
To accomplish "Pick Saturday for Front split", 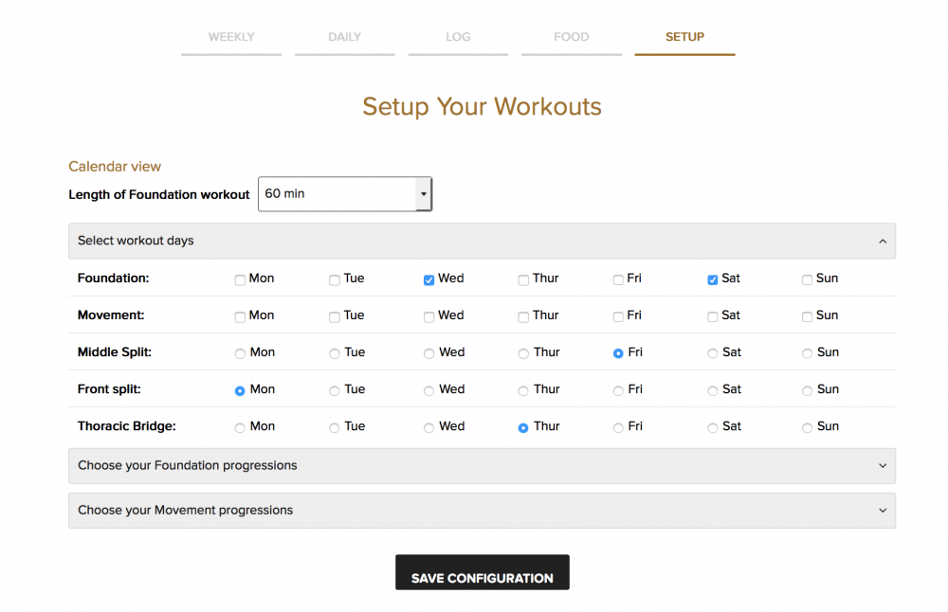I will [713, 391].
